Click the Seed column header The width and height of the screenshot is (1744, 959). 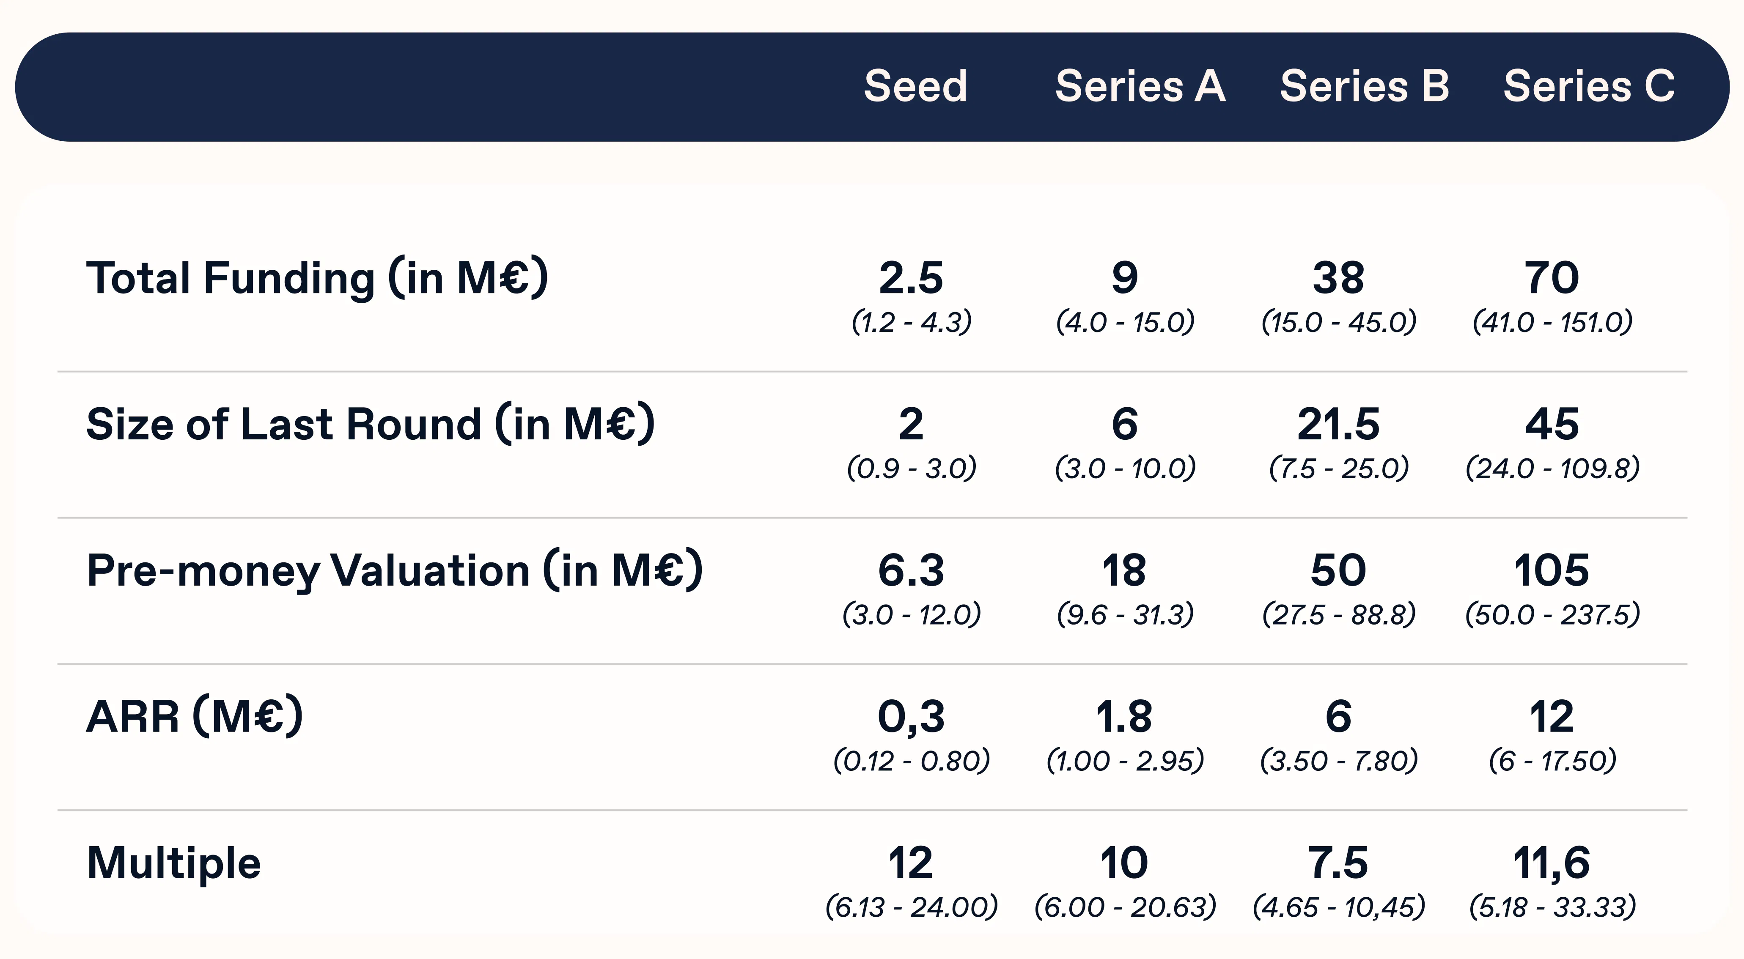[x=915, y=87]
